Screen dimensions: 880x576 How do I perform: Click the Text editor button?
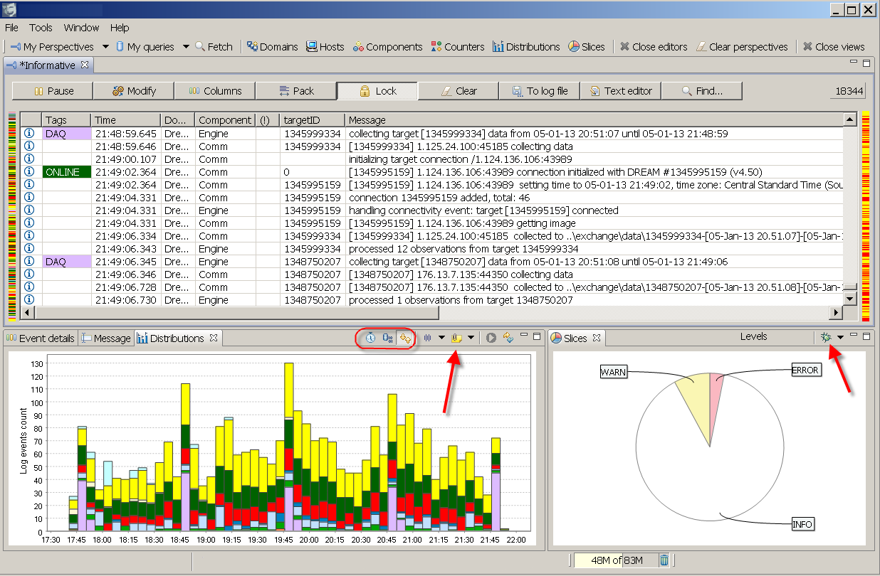point(621,91)
